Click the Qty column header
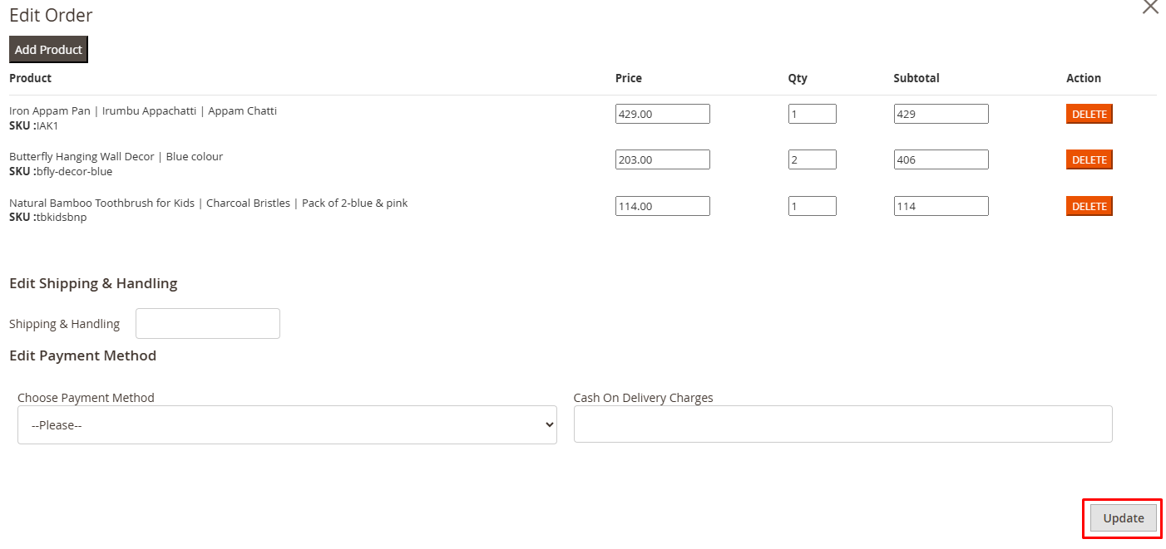The image size is (1166, 549). (x=798, y=78)
